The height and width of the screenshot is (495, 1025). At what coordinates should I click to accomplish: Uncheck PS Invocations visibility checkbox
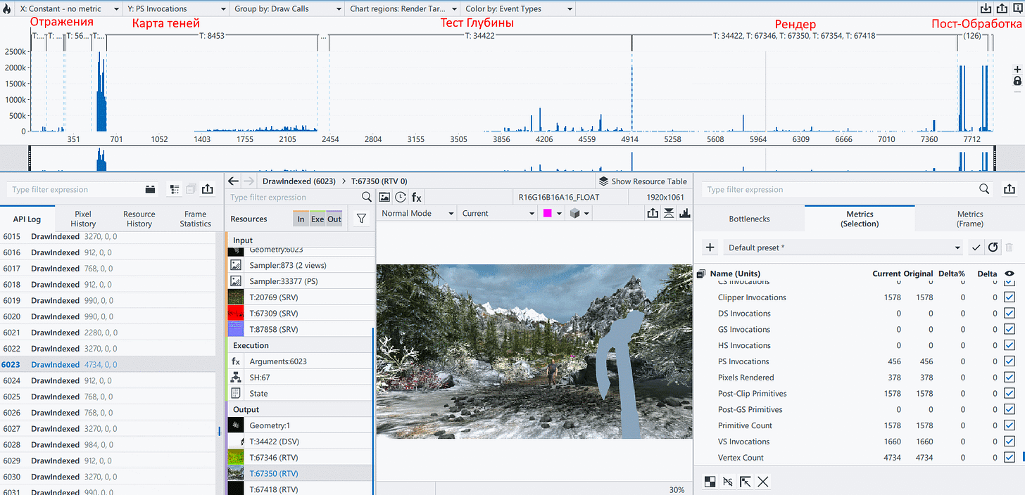pyautogui.click(x=1010, y=361)
